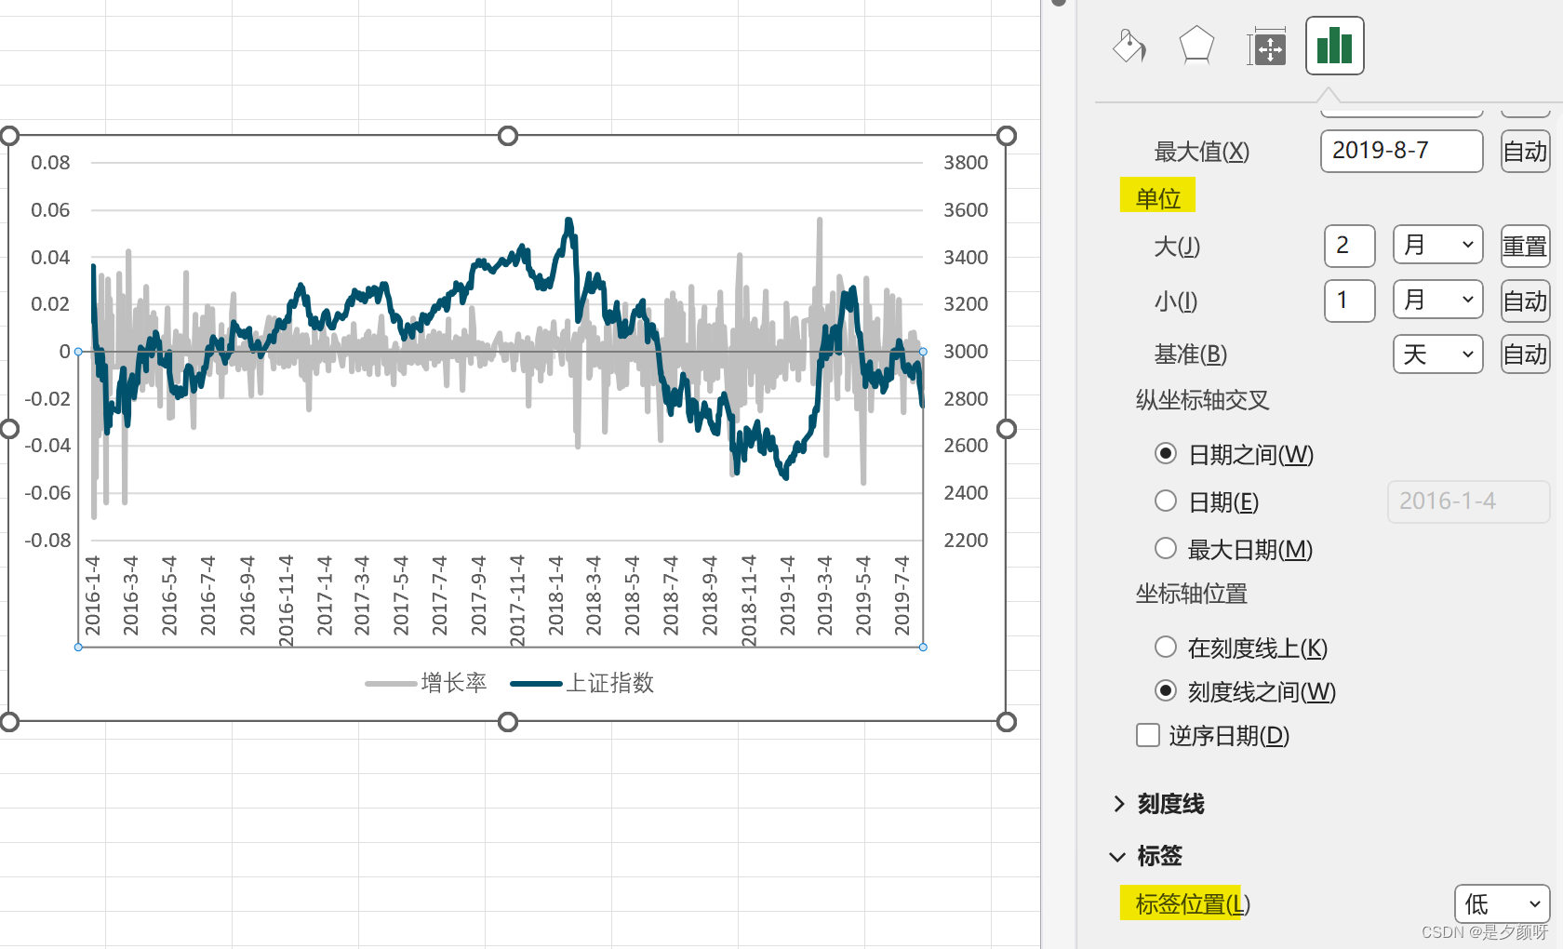
Task: Click the date axis label 2019-7-4
Action: [902, 596]
